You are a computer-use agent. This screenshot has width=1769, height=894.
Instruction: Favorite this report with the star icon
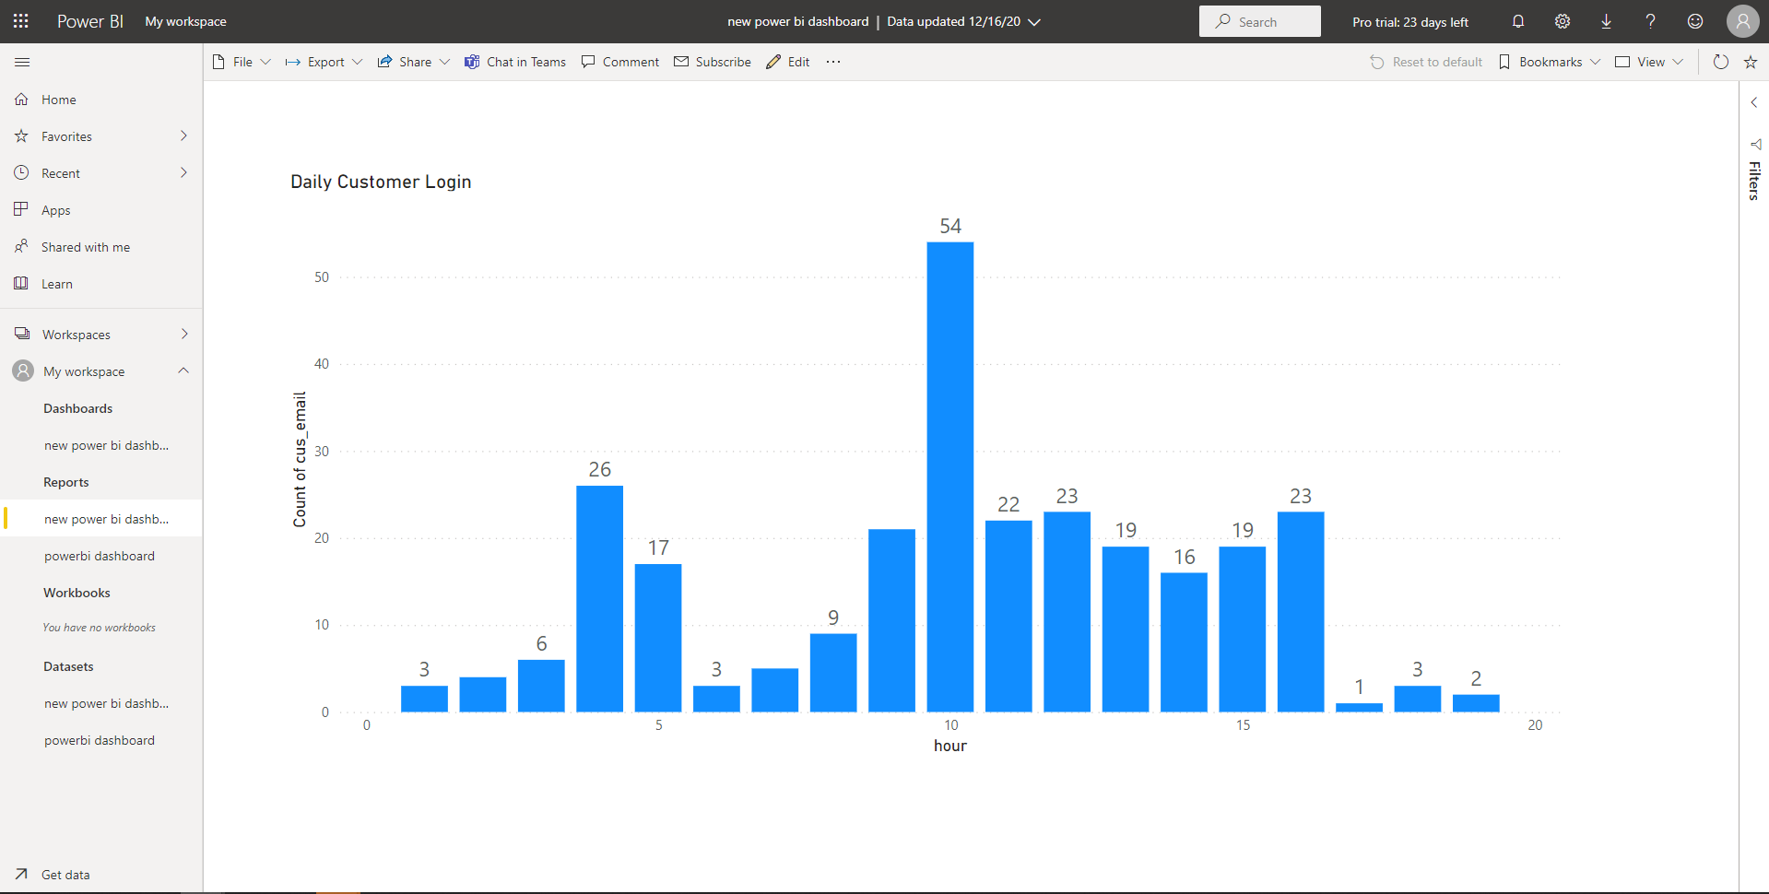pos(1751,62)
